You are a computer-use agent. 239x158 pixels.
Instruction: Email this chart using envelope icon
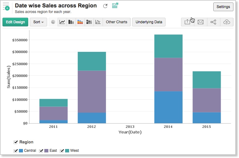click(201, 22)
